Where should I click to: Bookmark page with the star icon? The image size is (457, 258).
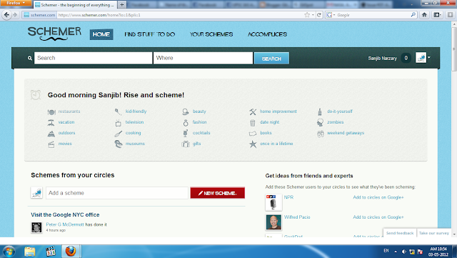click(307, 15)
